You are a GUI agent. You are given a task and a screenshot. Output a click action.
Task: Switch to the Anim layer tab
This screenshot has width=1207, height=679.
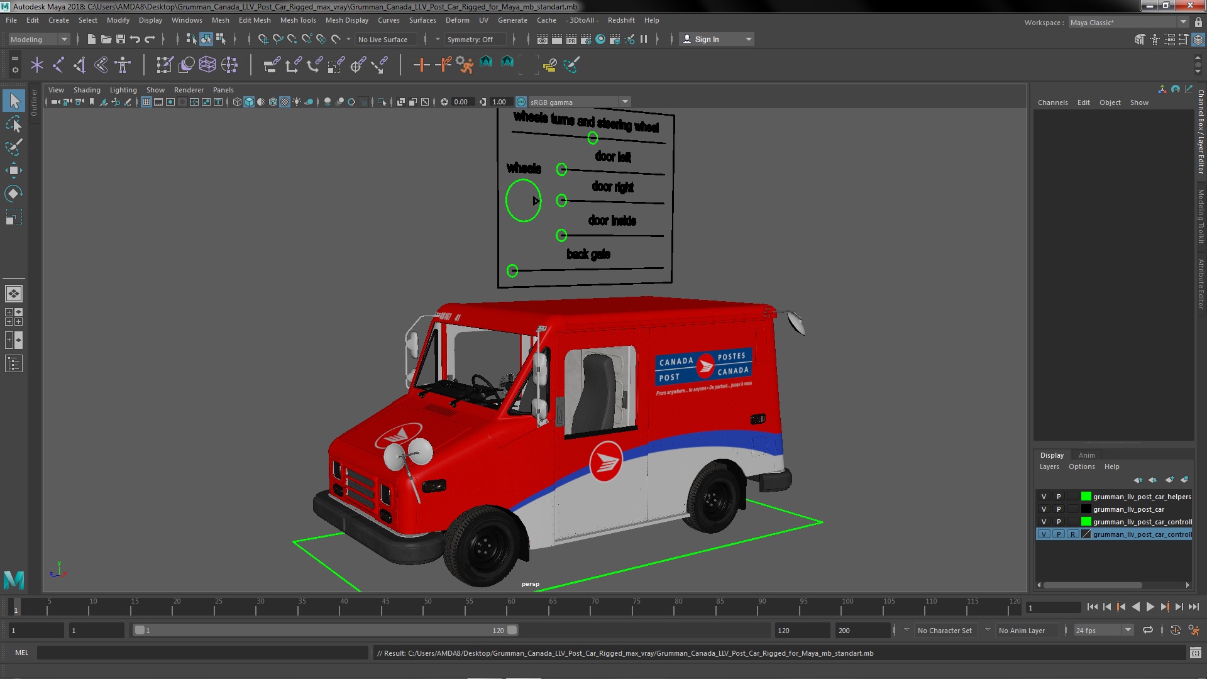click(x=1086, y=455)
